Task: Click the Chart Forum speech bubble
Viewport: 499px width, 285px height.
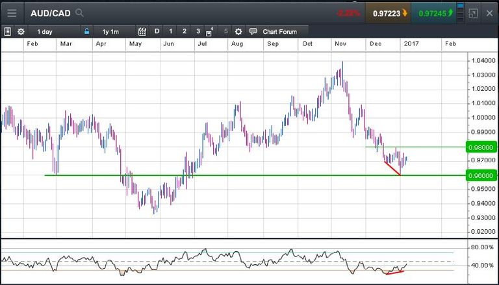Action: pos(253,32)
